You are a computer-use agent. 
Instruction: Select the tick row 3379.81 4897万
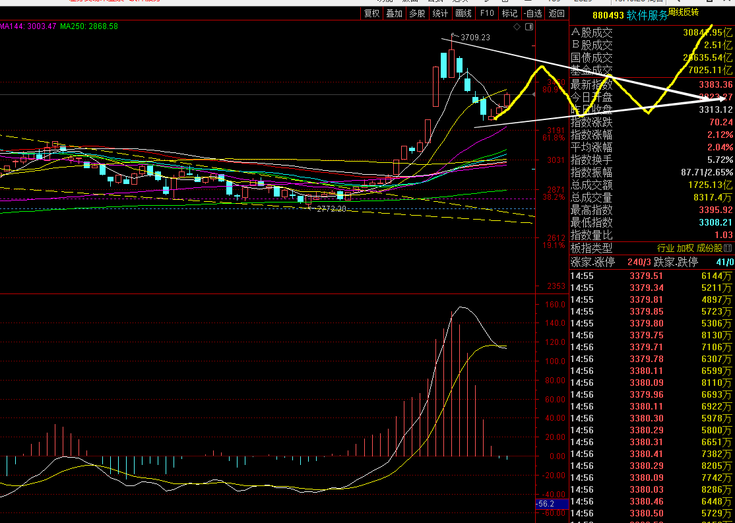point(652,299)
